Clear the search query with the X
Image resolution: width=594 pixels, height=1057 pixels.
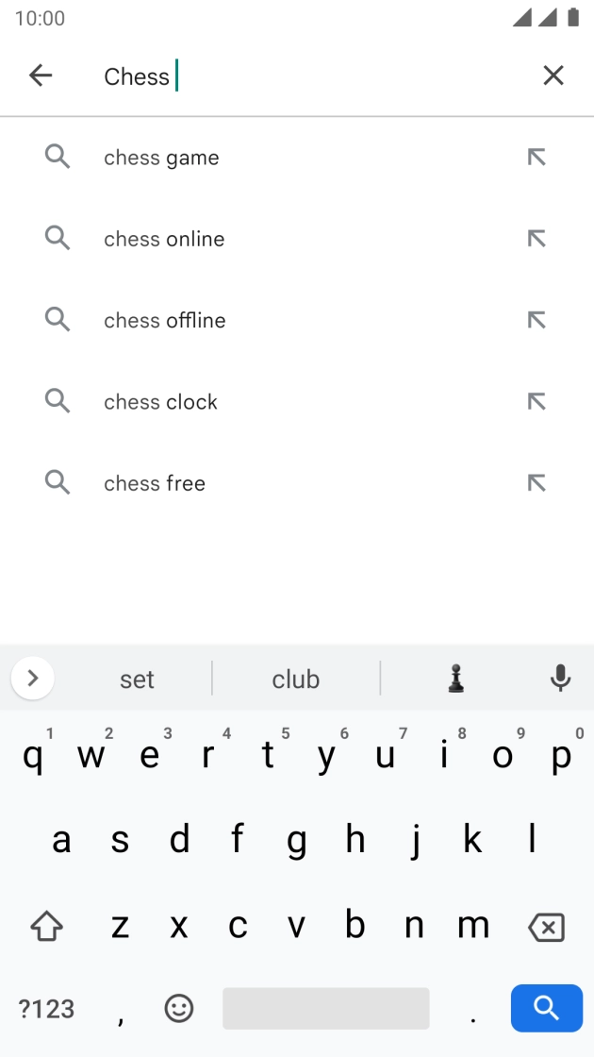tap(553, 75)
